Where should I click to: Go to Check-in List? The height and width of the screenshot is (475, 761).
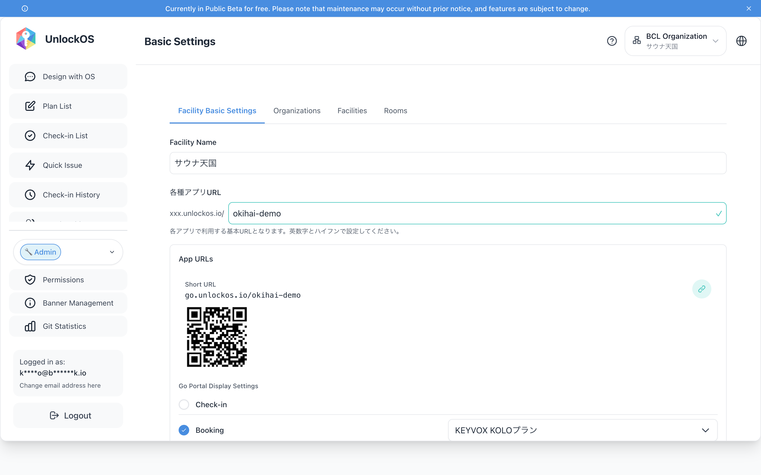(68, 136)
